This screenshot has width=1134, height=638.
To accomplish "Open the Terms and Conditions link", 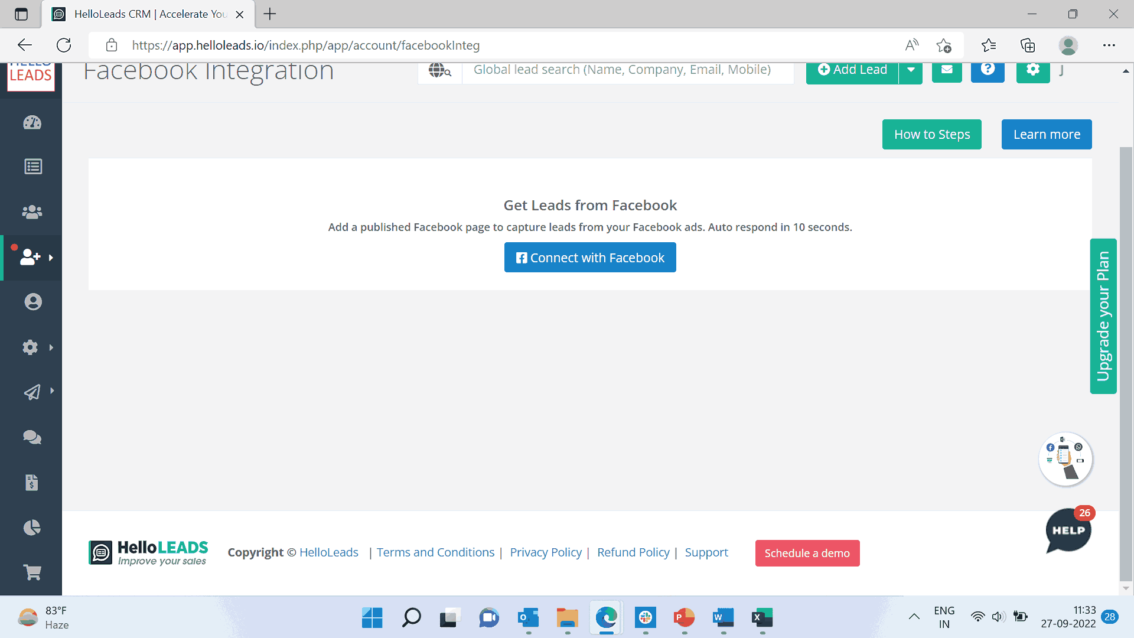I will [435, 552].
